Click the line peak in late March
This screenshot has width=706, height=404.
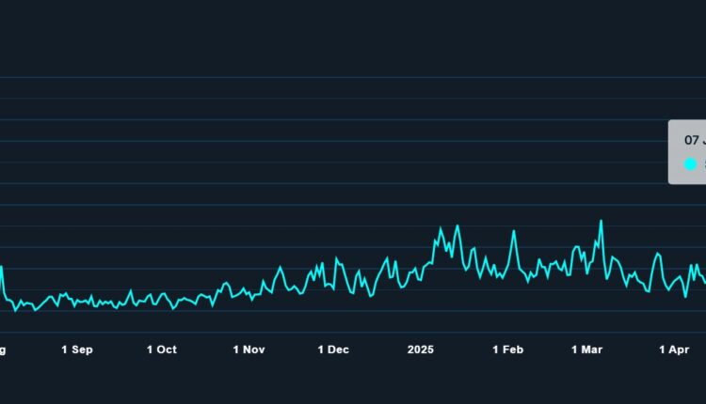pyautogui.click(x=658, y=254)
